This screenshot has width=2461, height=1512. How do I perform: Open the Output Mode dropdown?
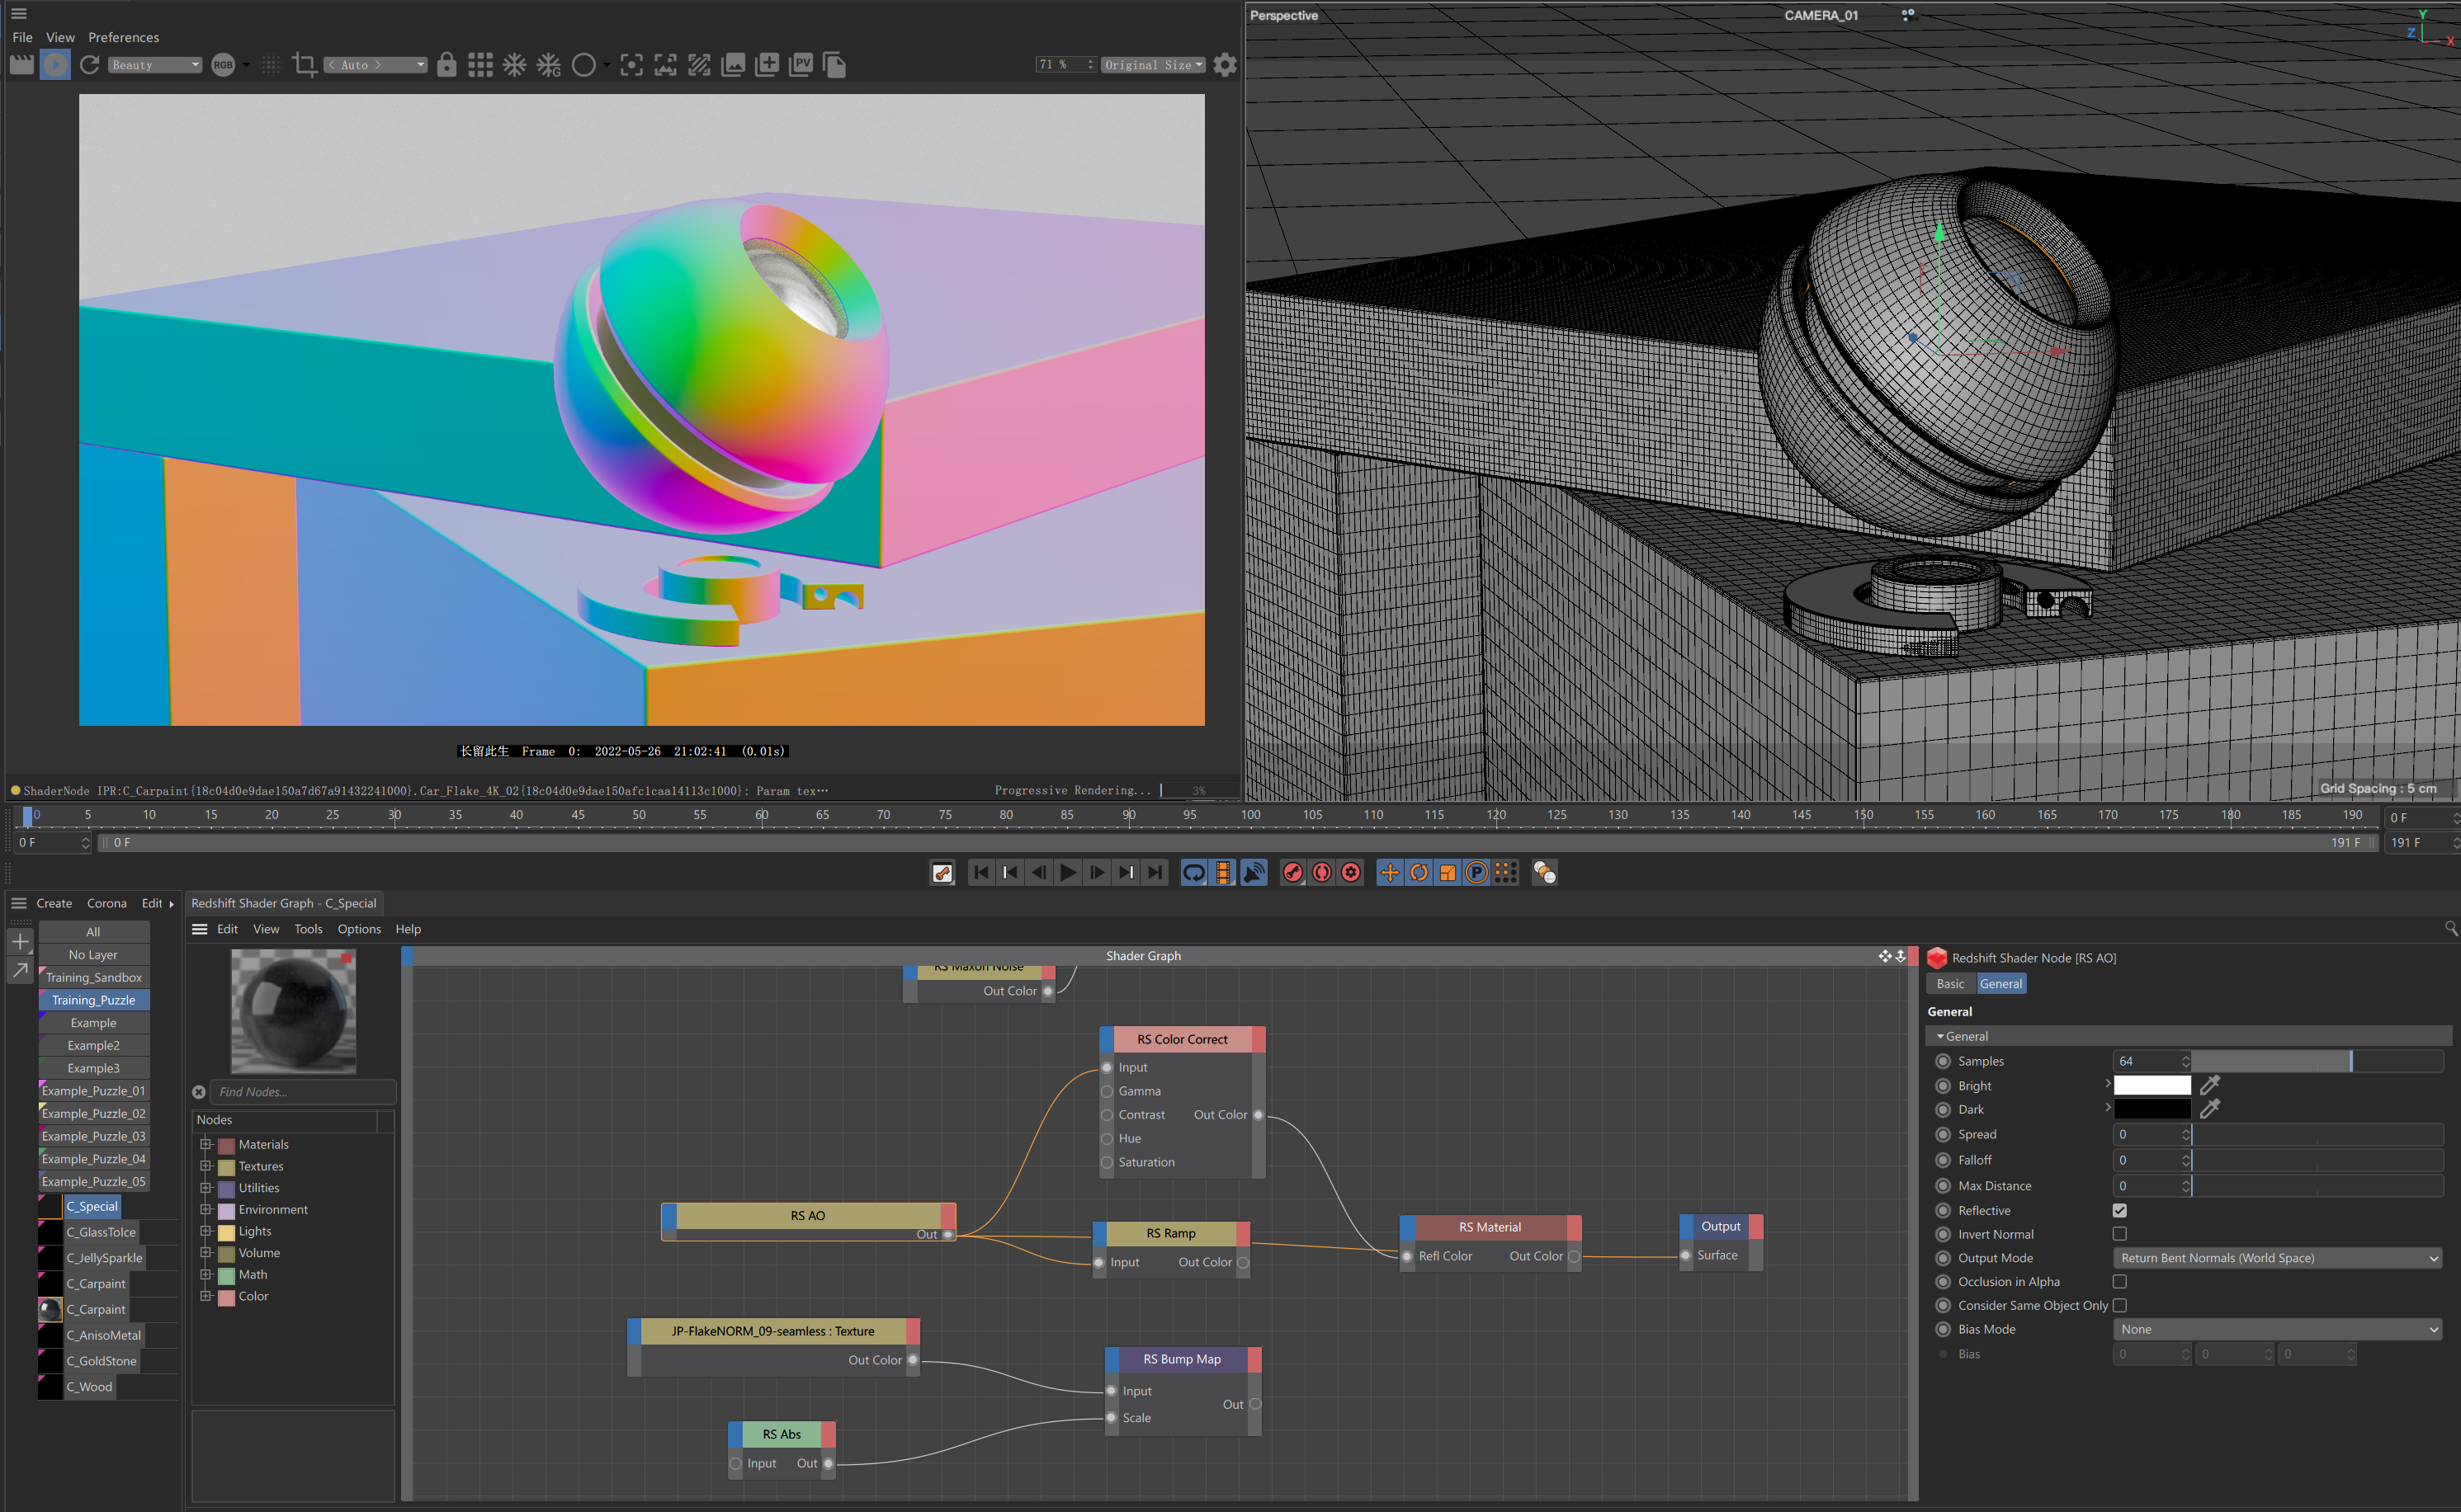(2278, 1258)
